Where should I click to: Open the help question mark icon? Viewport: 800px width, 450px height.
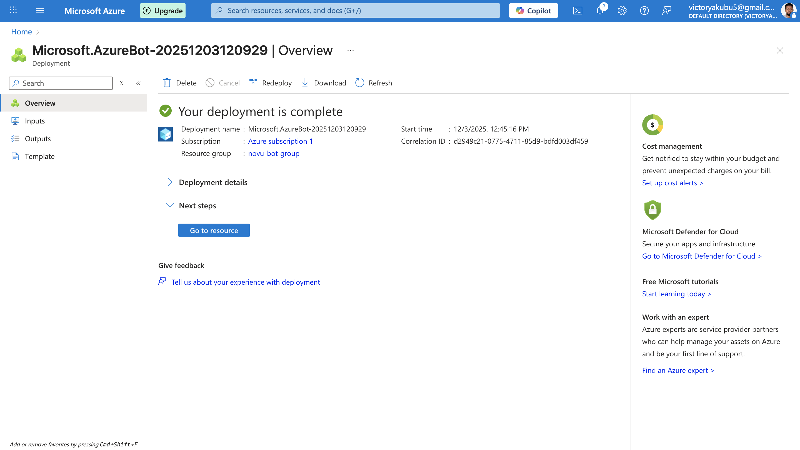coord(644,11)
